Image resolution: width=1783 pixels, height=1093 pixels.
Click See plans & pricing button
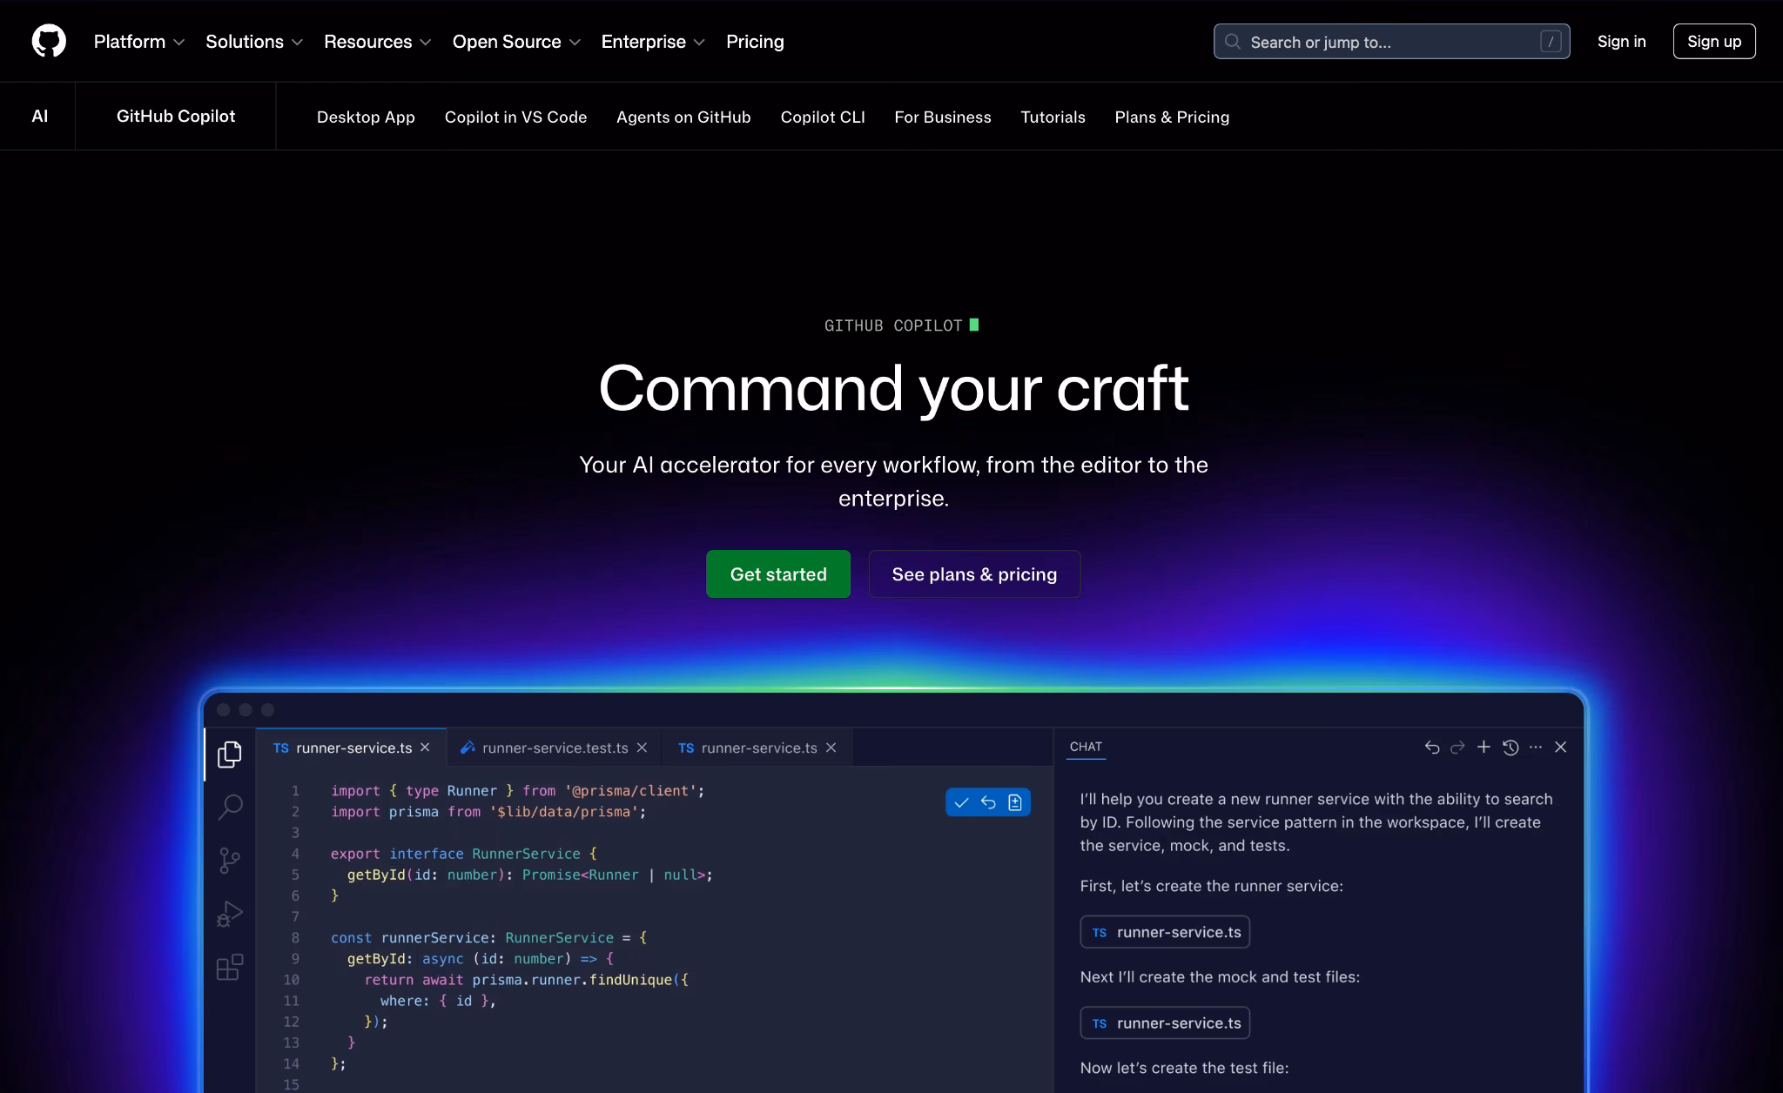coord(974,573)
